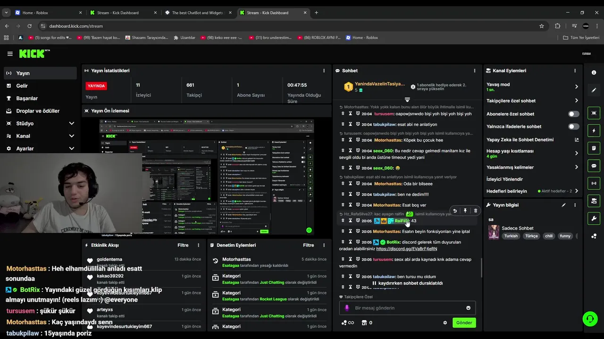Edit stream info with pencil in Yayın bilgisi
Screen dimensions: 604x339
(x=563, y=205)
